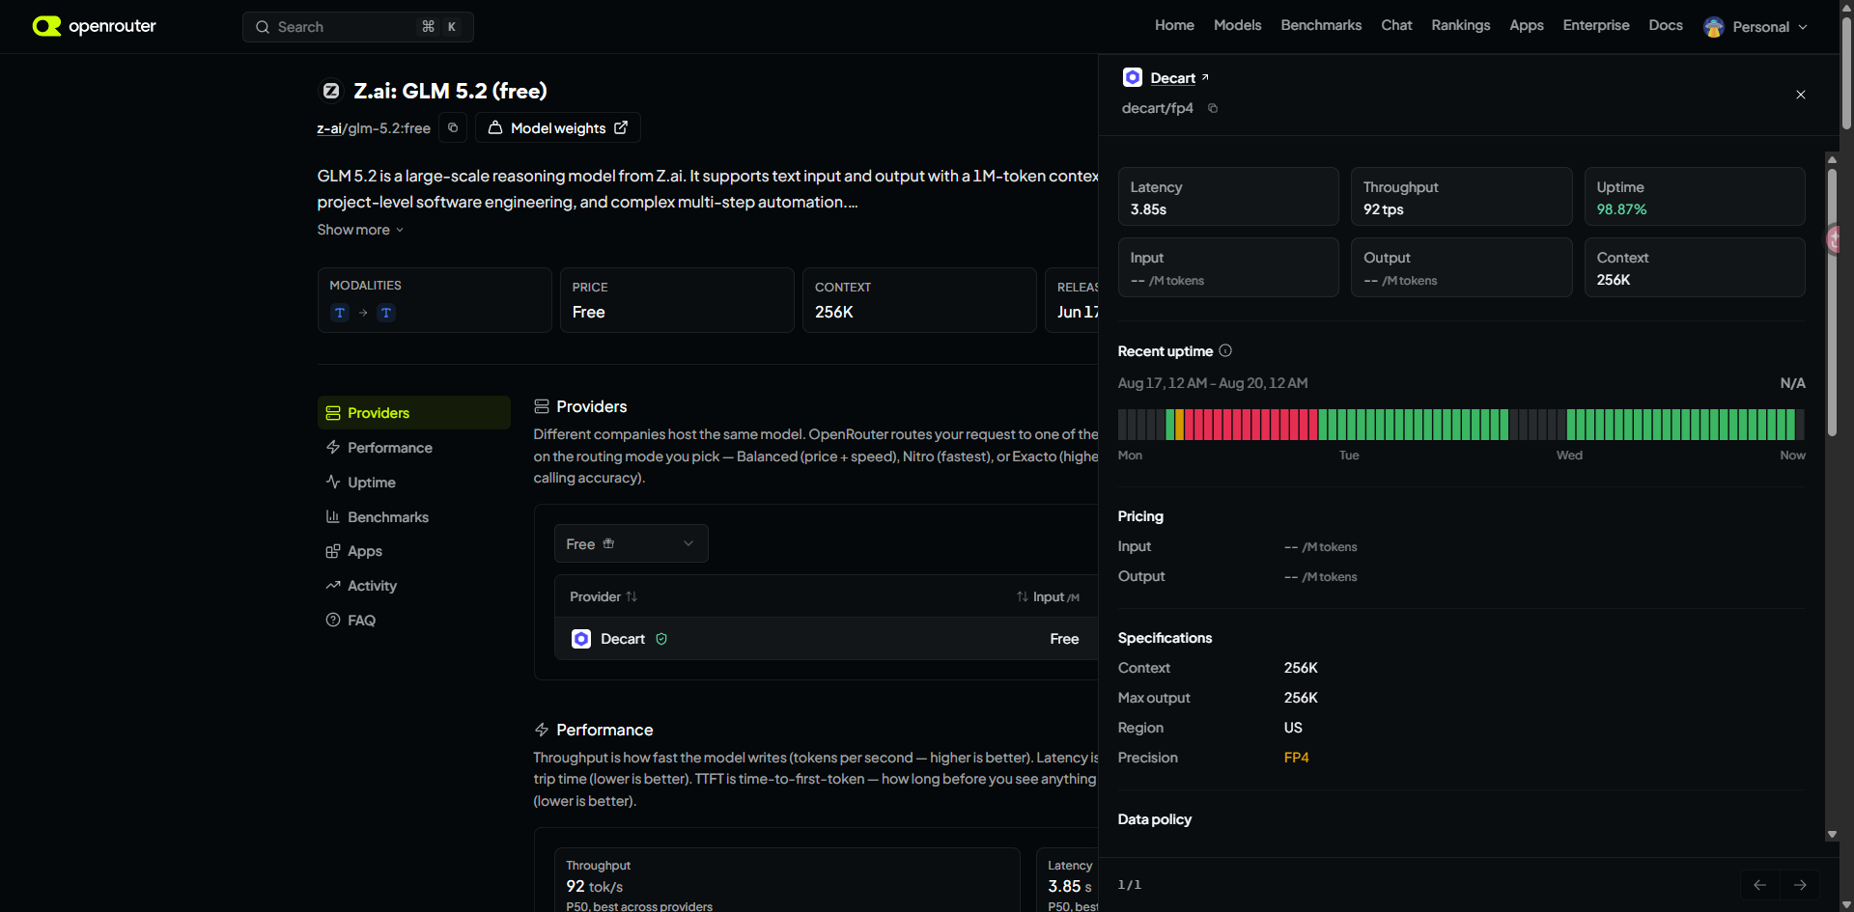Click the side panel scrollbar thumb
The image size is (1854, 912).
1832,301
